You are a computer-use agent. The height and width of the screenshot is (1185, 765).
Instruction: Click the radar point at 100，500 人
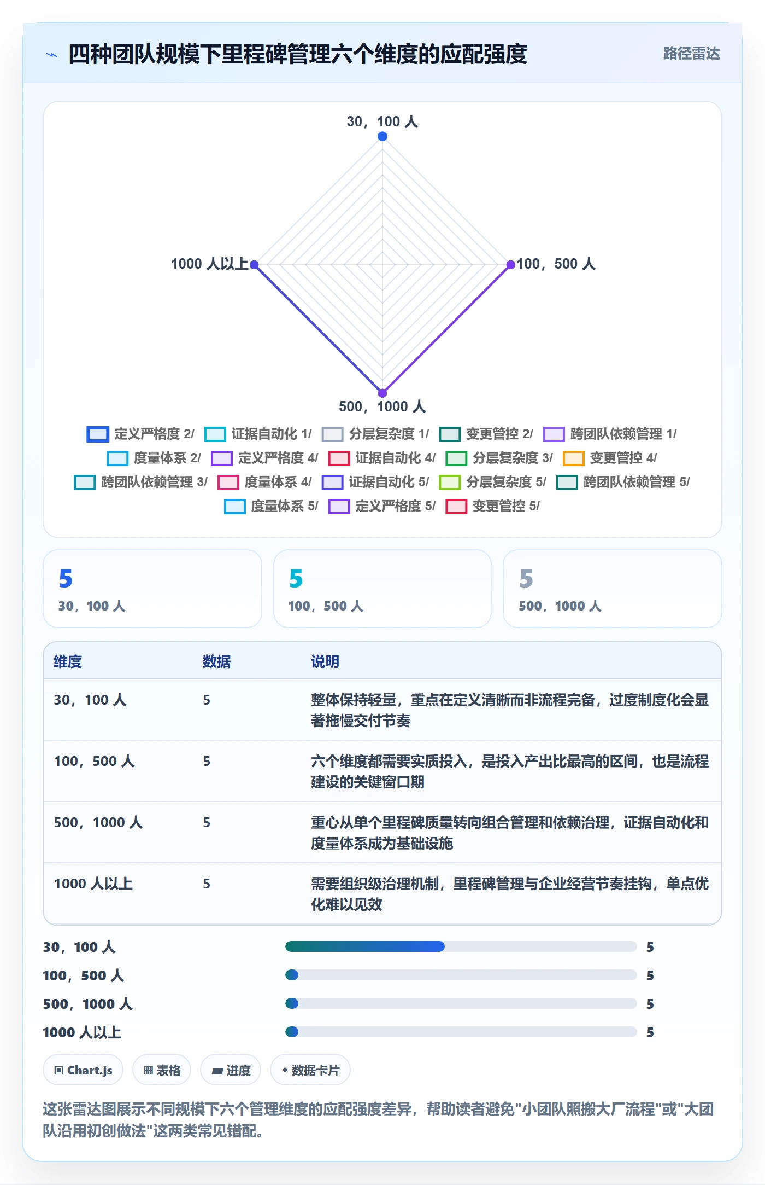pos(511,265)
